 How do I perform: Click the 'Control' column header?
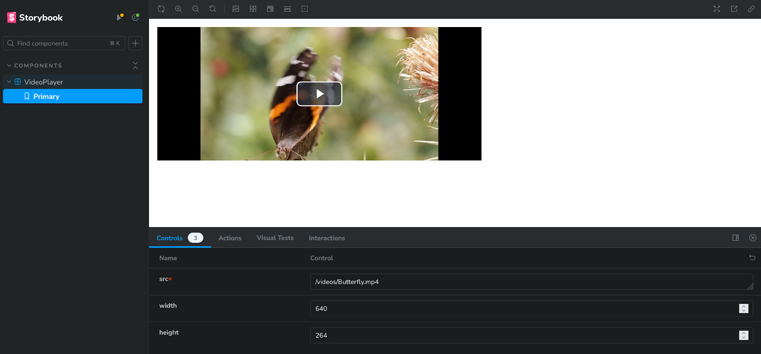point(322,258)
